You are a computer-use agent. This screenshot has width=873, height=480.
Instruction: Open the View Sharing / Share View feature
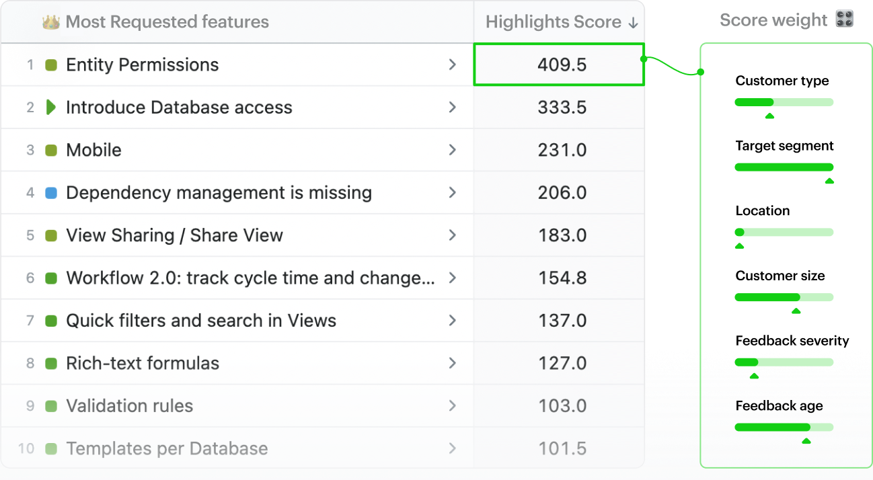point(174,235)
